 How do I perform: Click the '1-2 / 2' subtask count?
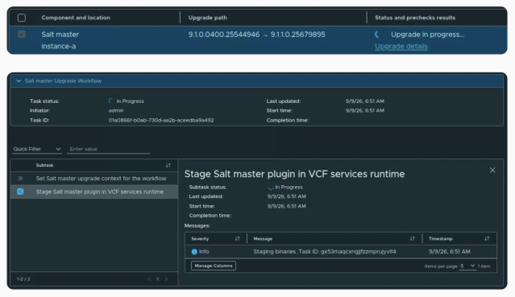point(23,279)
